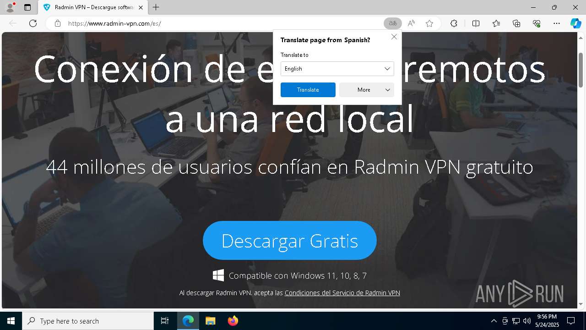
Task: Click the Descargar Gratis download button
Action: 290,241
